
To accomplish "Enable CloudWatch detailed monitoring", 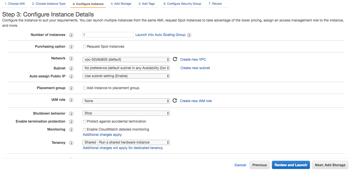I will tap(84, 129).
